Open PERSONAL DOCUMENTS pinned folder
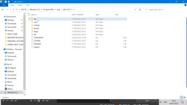 click(15, 41)
